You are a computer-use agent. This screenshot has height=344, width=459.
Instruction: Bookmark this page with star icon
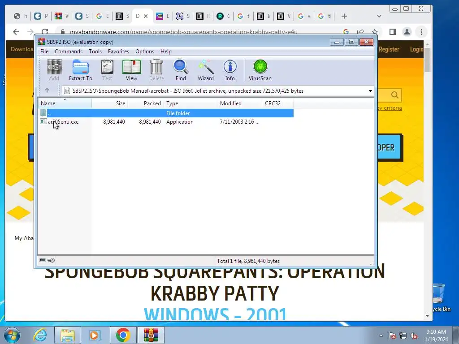tap(374, 32)
